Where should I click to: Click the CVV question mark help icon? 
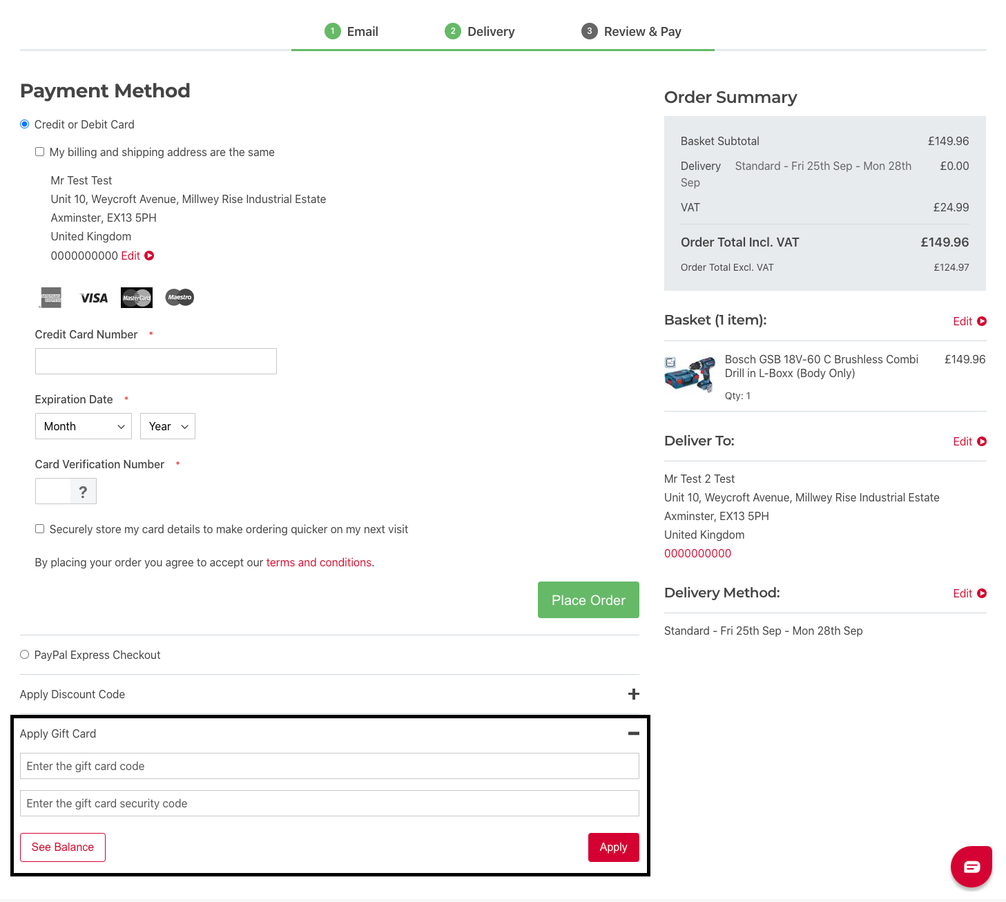pyautogui.click(x=83, y=492)
